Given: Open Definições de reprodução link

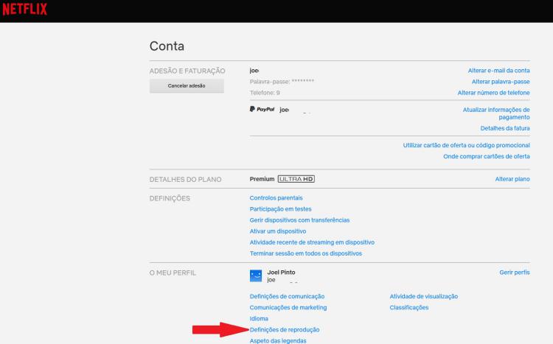Looking at the screenshot, I should (285, 330).
